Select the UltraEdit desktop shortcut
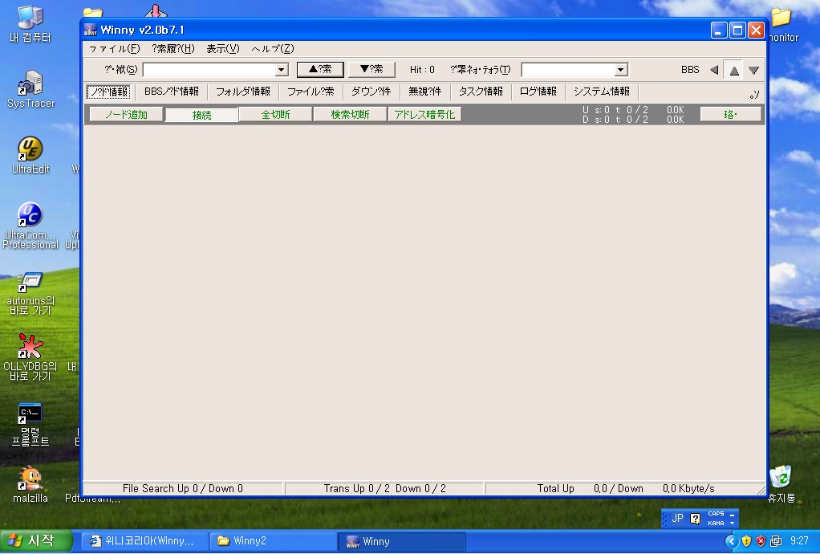820x554 pixels. click(x=30, y=155)
